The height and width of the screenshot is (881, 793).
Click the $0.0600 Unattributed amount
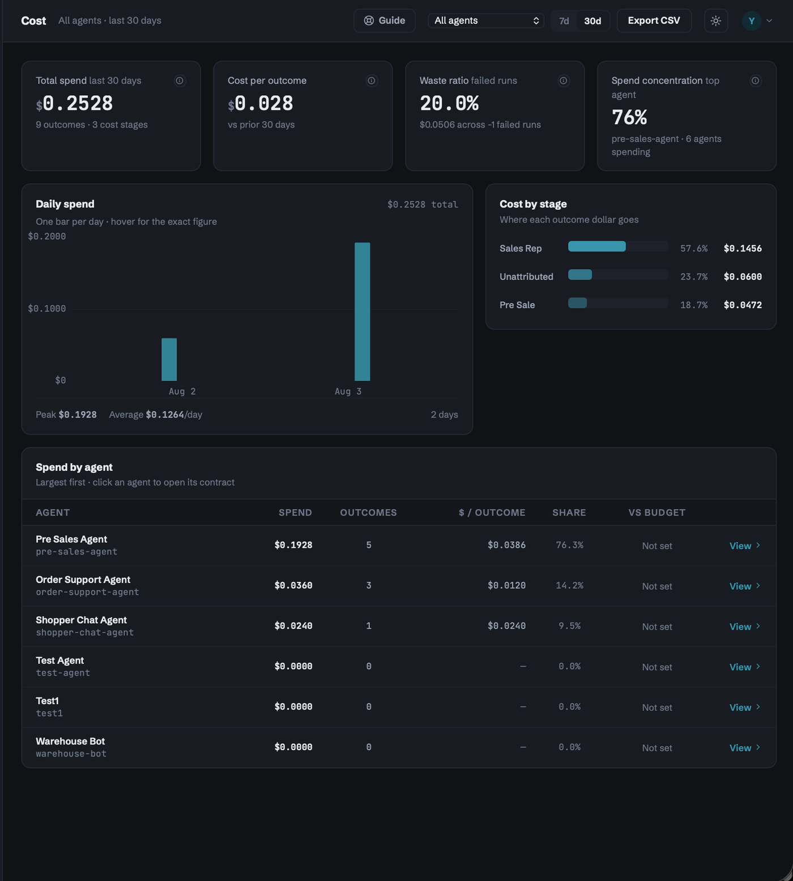click(x=743, y=276)
